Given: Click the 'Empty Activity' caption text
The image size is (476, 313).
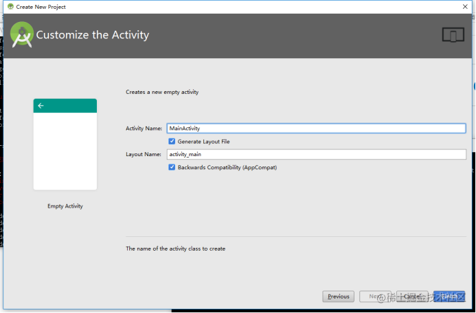Looking at the screenshot, I should [x=65, y=206].
